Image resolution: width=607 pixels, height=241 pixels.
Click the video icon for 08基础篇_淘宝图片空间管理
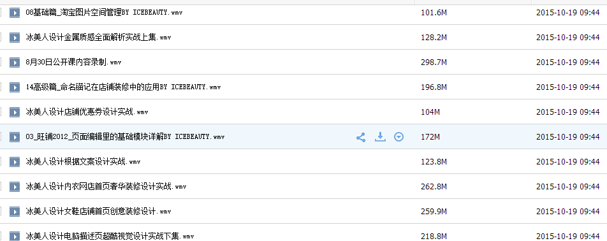click(x=15, y=13)
